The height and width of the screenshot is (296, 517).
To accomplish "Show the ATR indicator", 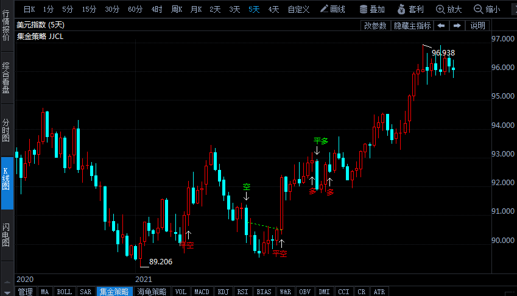I will click(379, 292).
